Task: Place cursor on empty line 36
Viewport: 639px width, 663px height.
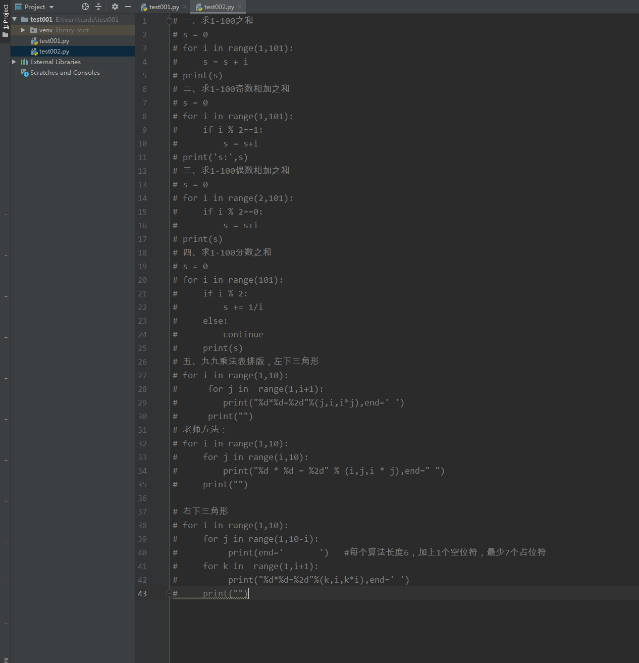Action: pyautogui.click(x=404, y=498)
